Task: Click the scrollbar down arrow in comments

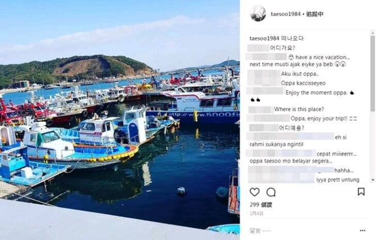Action: coord(372,180)
